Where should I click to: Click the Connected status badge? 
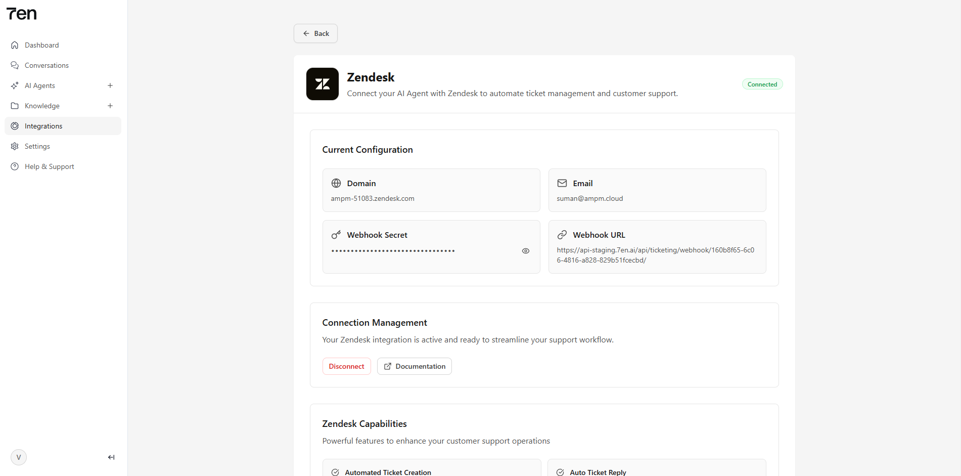click(x=762, y=84)
